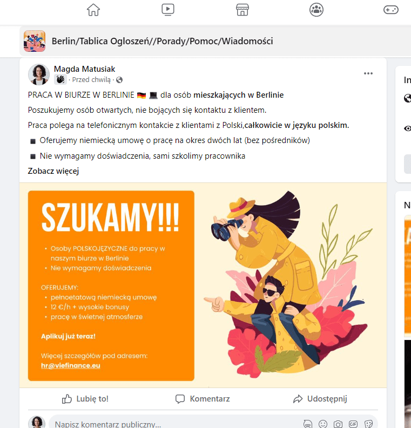Open the Watch video tab icon
The height and width of the screenshot is (428, 411).
pos(167,10)
